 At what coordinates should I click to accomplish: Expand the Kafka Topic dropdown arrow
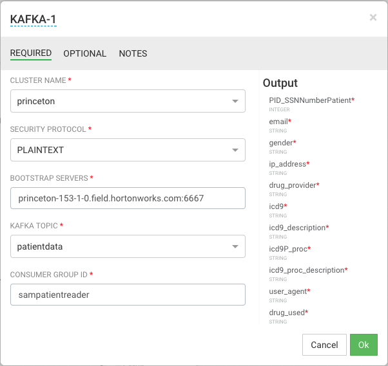coord(235,246)
